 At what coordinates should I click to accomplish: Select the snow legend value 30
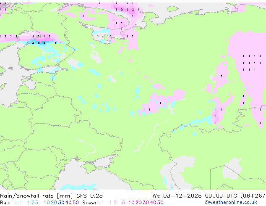[146, 203]
